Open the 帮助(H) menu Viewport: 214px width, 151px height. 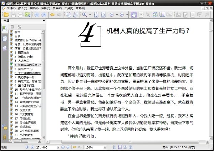(x=80, y=8)
